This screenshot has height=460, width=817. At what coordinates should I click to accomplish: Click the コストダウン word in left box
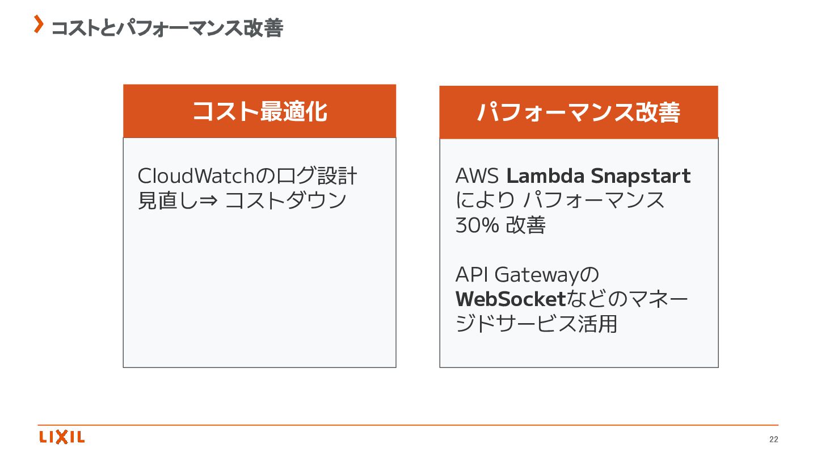coord(285,201)
